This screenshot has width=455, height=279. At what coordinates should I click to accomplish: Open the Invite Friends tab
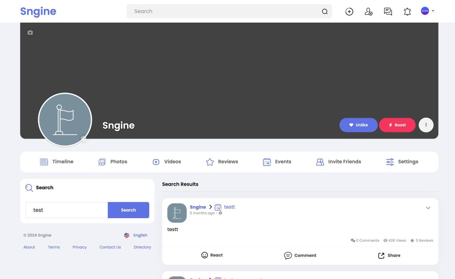click(339, 162)
